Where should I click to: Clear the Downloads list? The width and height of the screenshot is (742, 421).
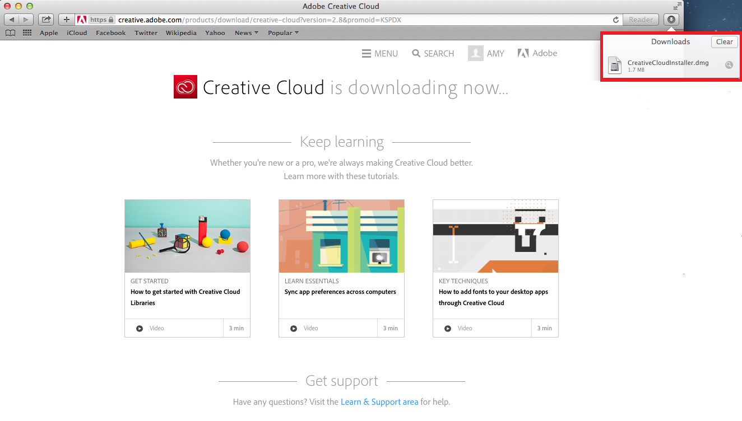point(724,42)
